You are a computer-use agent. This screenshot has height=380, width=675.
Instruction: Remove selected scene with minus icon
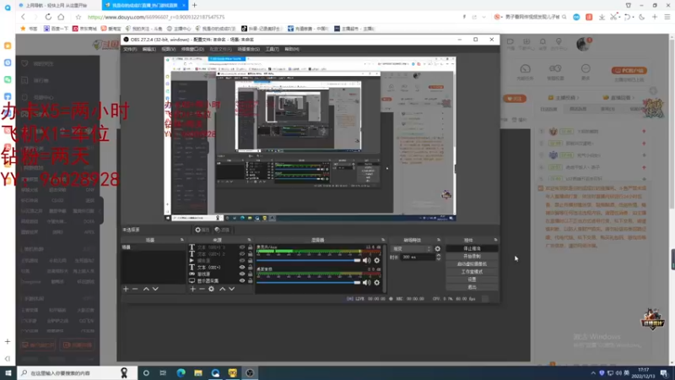(x=135, y=289)
